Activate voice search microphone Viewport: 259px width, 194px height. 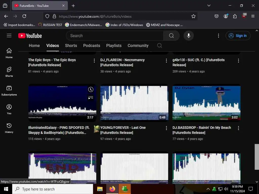click(189, 36)
